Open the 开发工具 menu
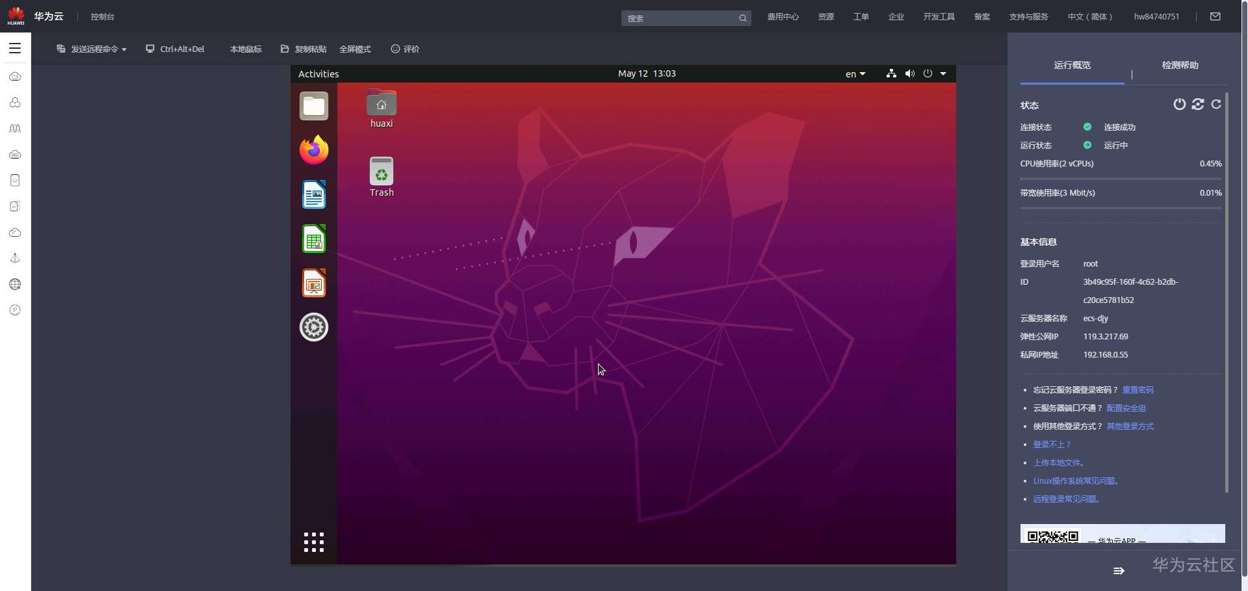Screen dimensions: 1248x591 click(x=939, y=16)
